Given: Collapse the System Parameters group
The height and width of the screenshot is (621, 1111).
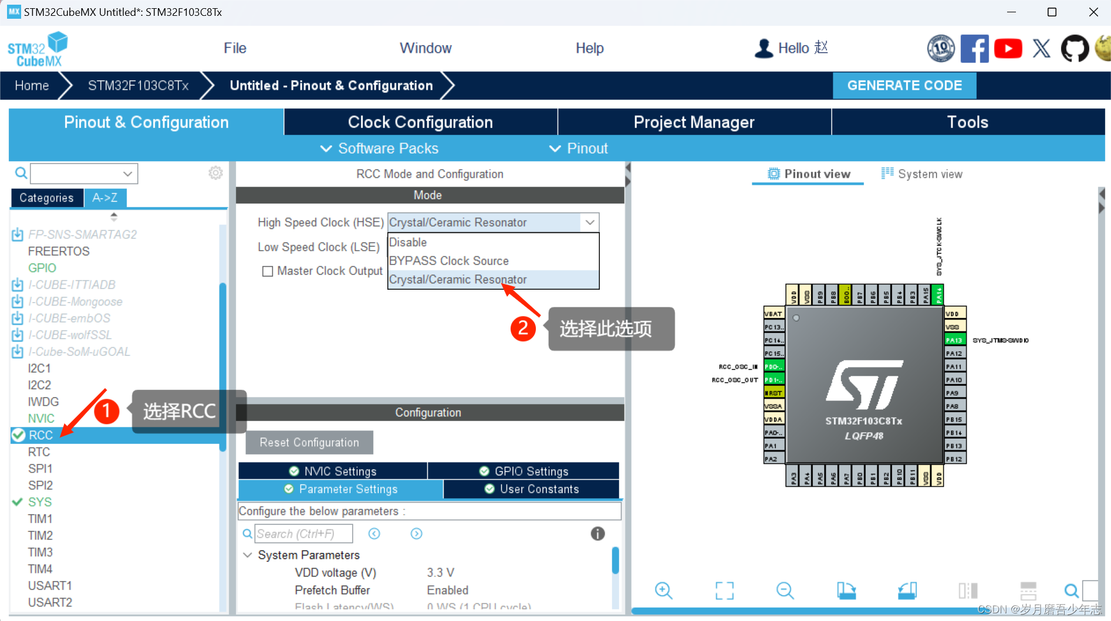Looking at the screenshot, I should pyautogui.click(x=248, y=555).
